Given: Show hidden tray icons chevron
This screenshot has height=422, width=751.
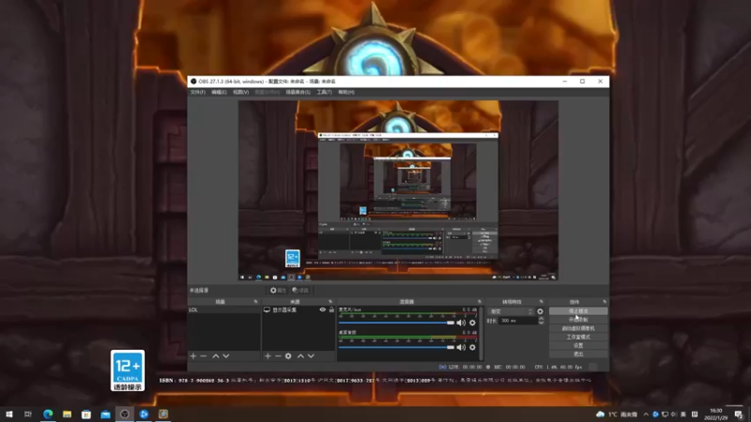Looking at the screenshot, I should (x=646, y=414).
